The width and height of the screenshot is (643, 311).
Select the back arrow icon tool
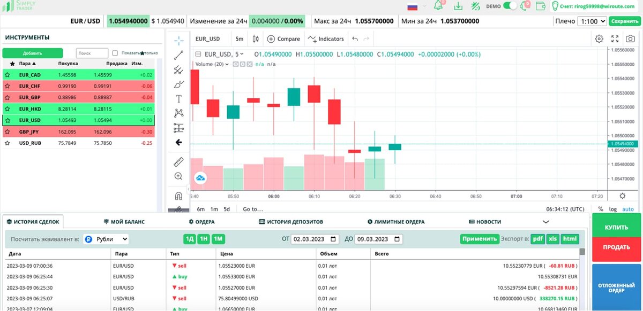[x=178, y=143]
